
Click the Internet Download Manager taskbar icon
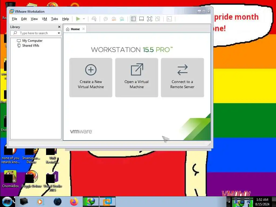click(91, 202)
